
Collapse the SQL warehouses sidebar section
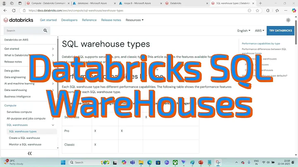click(x=53, y=125)
